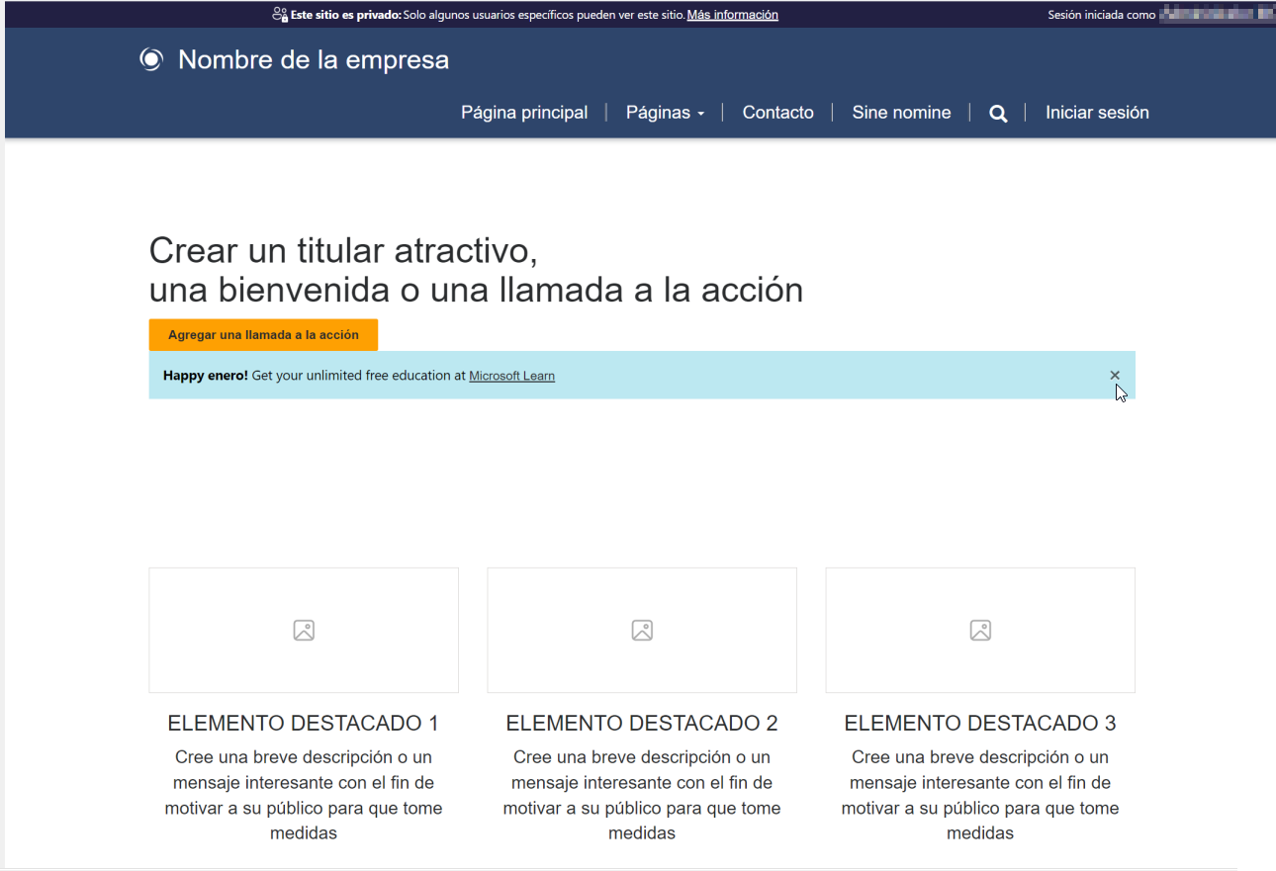The image size is (1276, 871).
Task: Select the Elemento destacado 1 heading
Action: pos(303,723)
